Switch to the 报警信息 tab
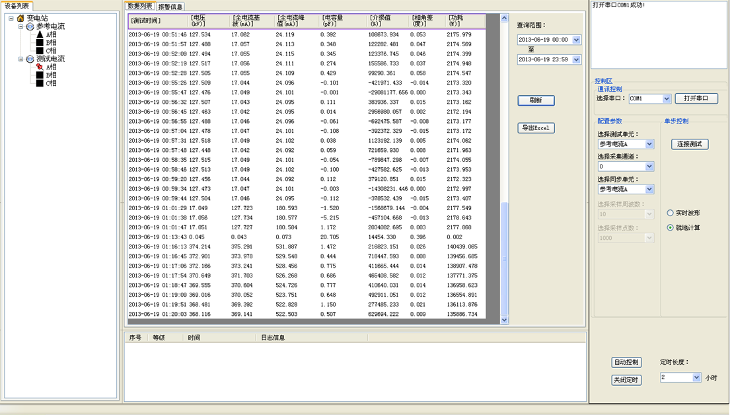This screenshot has width=730, height=415. (x=170, y=7)
